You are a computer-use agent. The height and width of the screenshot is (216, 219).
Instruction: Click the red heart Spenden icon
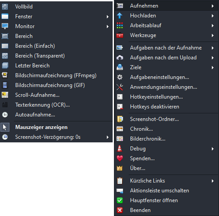[120, 158]
